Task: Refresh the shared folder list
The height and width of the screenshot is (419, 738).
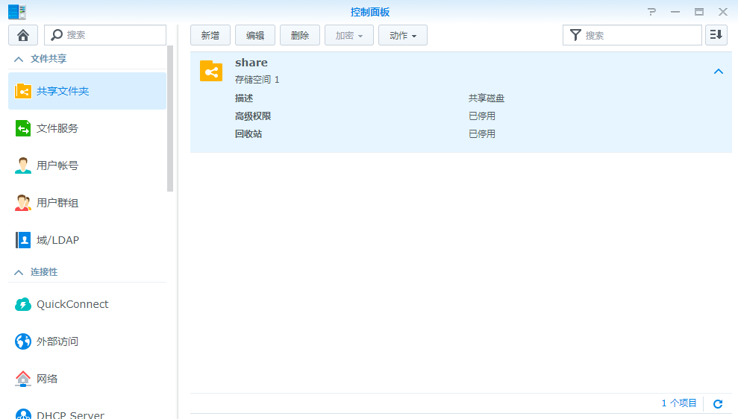Action: [718, 403]
